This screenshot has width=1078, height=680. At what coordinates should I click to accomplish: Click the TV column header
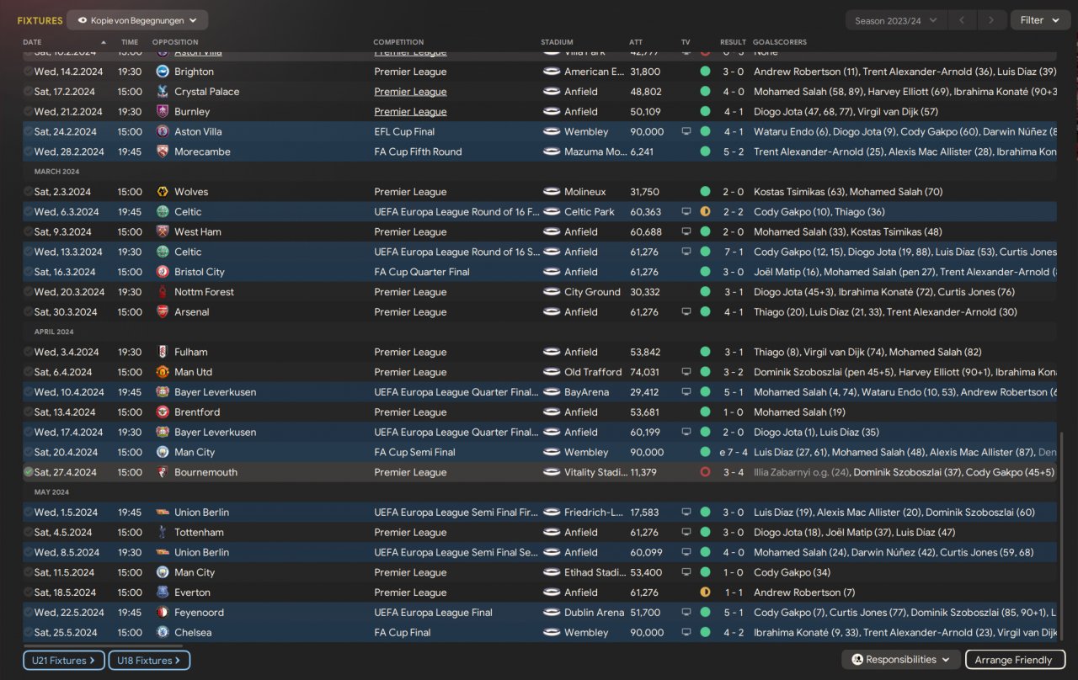[686, 42]
